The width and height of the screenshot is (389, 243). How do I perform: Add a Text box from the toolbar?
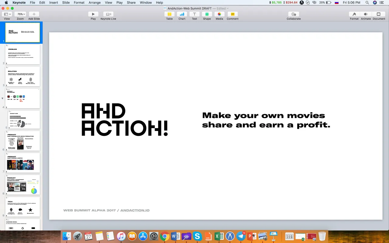194,14
